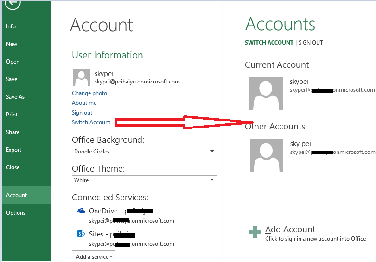Click the green plus Add Account icon

(x=255, y=232)
